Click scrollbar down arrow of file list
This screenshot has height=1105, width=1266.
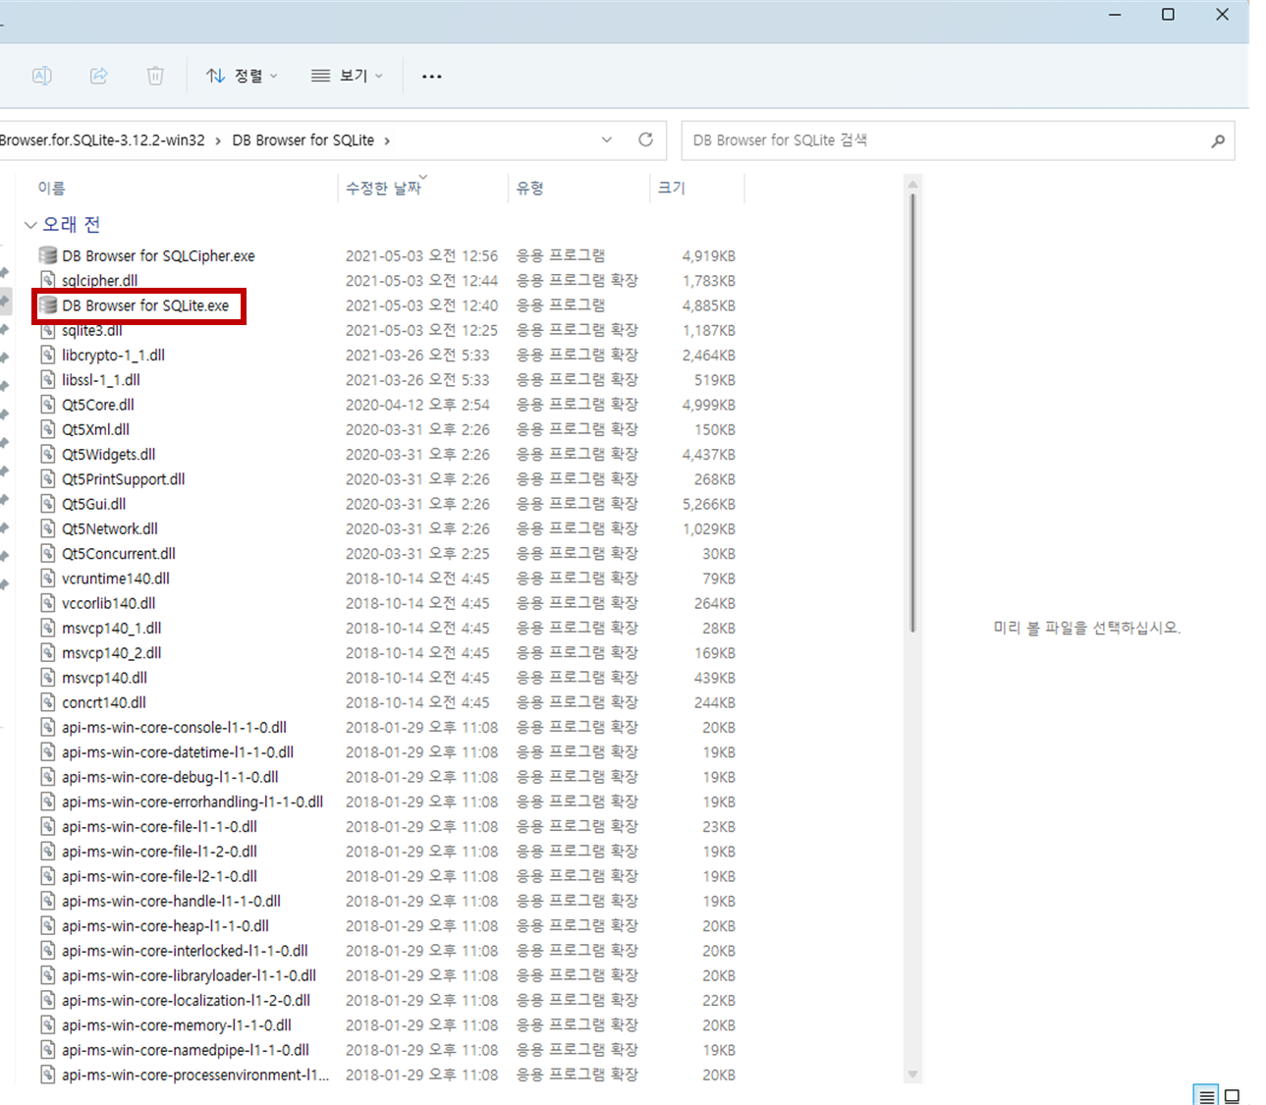(x=912, y=1075)
